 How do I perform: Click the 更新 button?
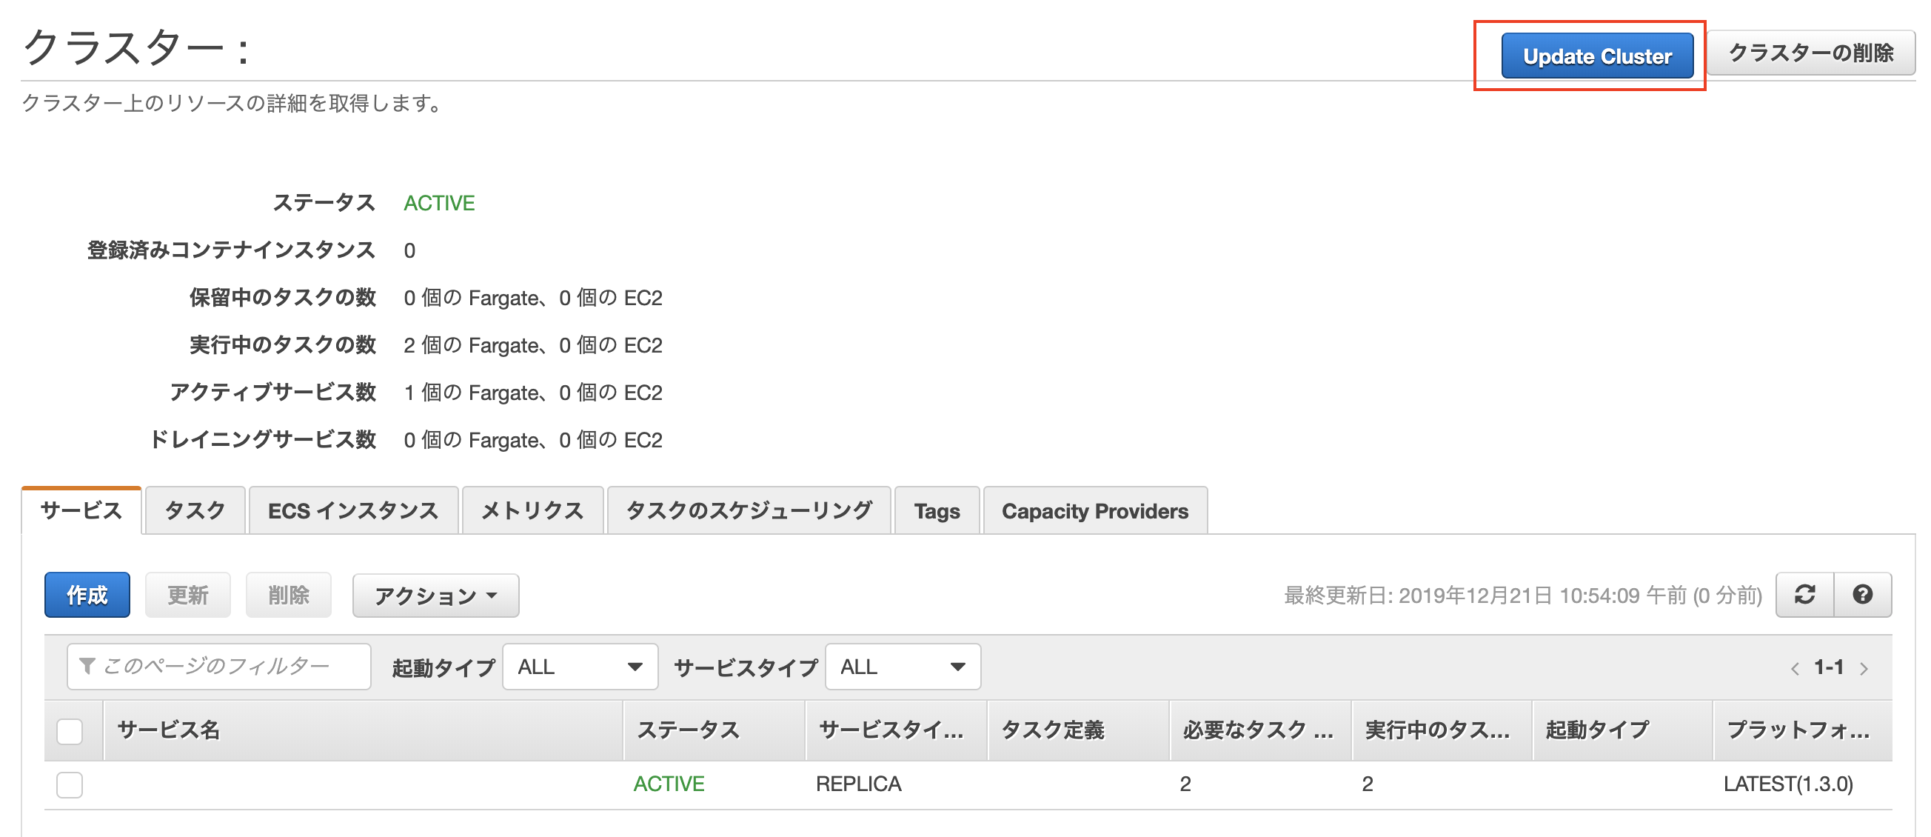pos(187,595)
